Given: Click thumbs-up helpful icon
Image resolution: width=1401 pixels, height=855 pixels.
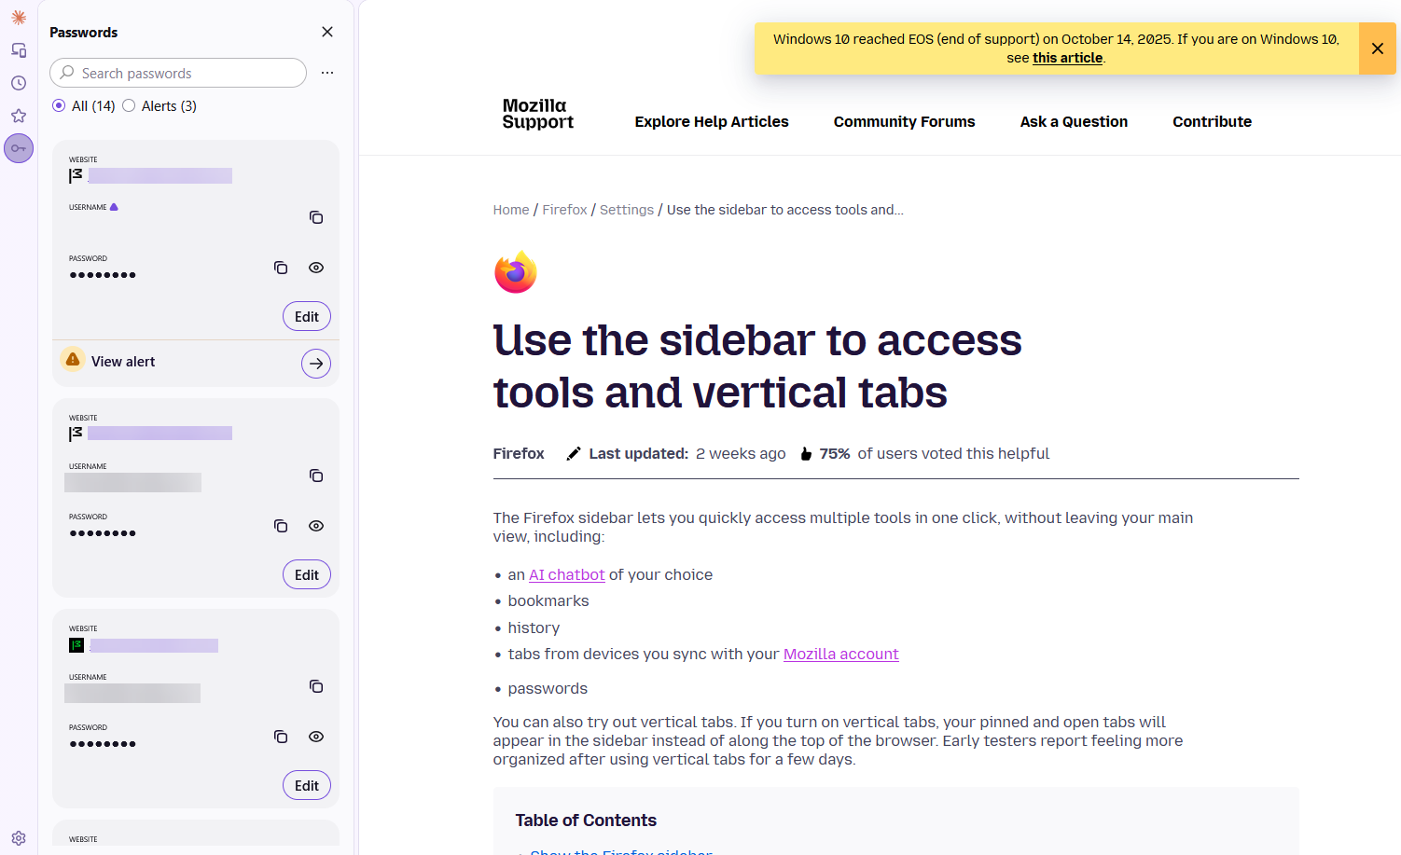Looking at the screenshot, I should click(806, 453).
